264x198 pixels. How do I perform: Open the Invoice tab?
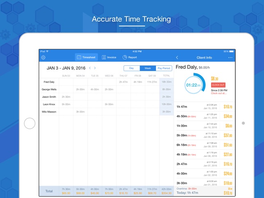(x=109, y=57)
